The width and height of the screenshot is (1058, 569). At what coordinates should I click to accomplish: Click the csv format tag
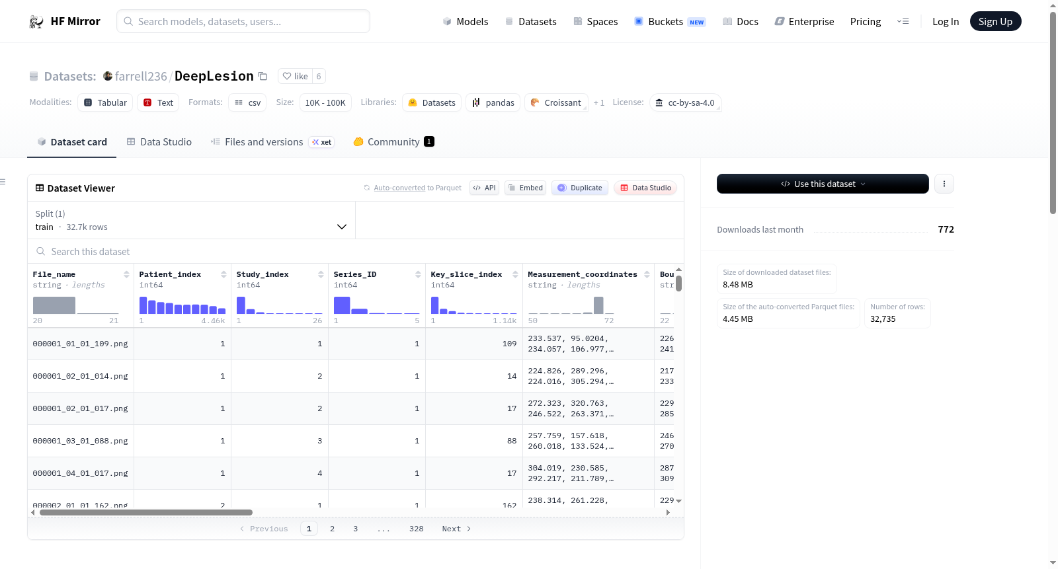[247, 103]
